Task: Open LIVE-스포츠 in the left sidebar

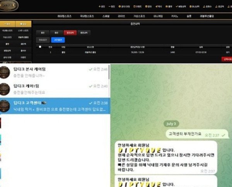Action: 23,31
